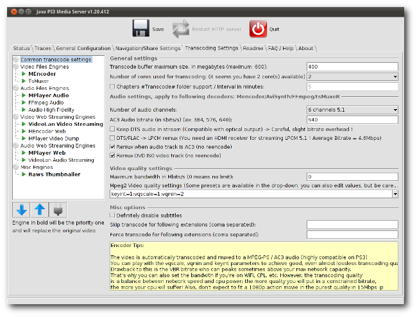The width and height of the screenshot is (417, 317).
Task: Open the Mpeg2 video quality presets dropdown
Action: (395, 194)
